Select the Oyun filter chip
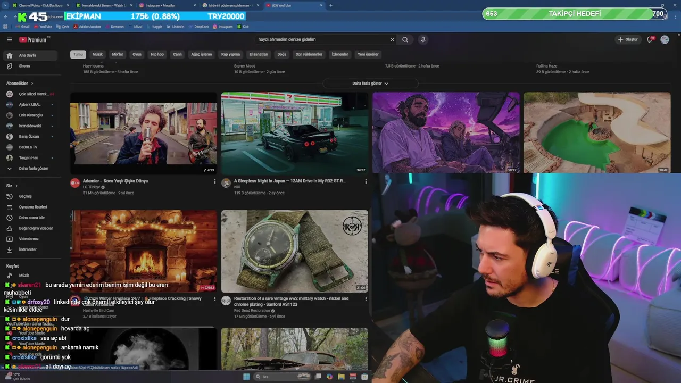681x383 pixels. [x=137, y=54]
